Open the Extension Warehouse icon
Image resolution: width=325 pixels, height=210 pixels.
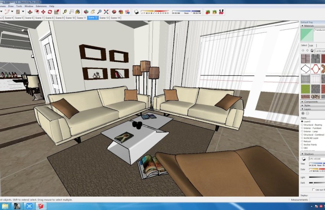tap(120, 12)
